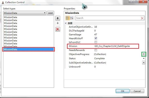Select the first MissionData list entry

(x=11, y=17)
